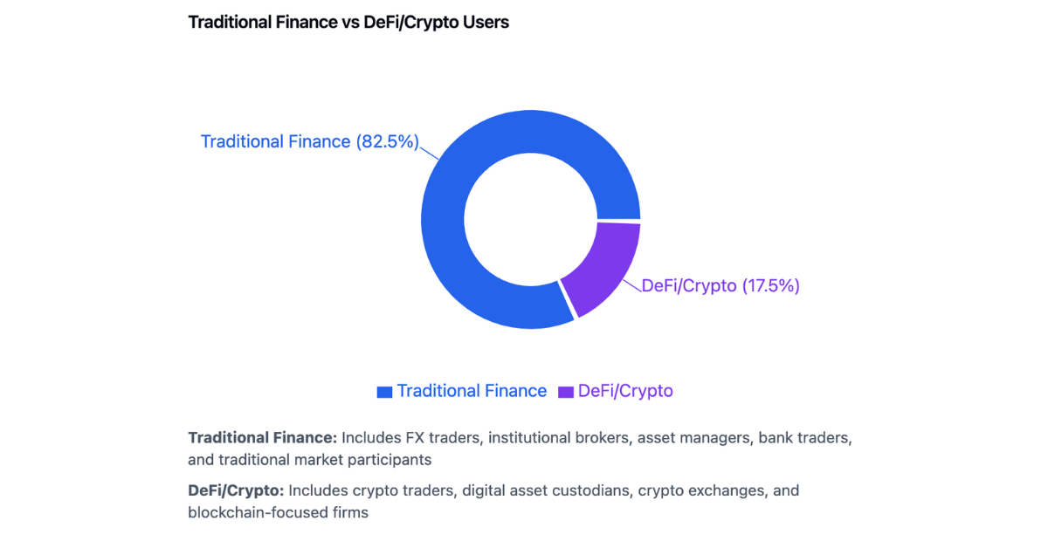Click the white center of the donut chart
The image size is (1048, 548).
[531, 220]
